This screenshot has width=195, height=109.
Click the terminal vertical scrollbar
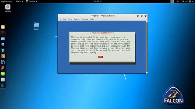pyautogui.click(x=147, y=47)
